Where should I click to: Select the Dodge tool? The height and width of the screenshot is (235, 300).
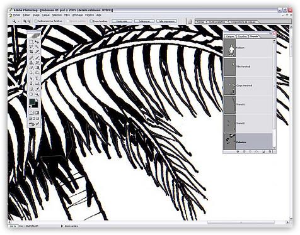coord(37,73)
